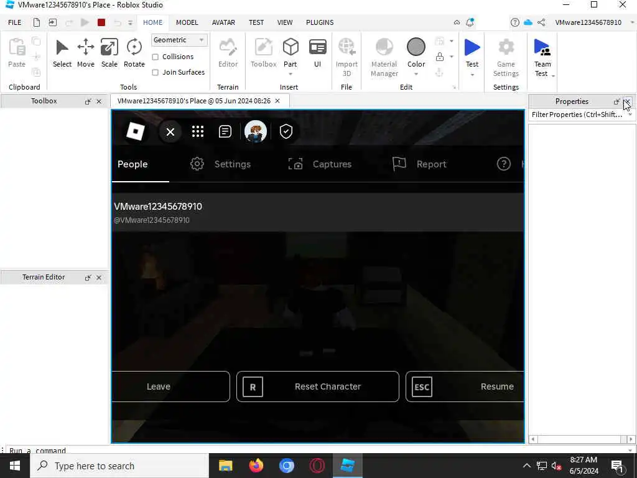637x478 pixels.
Task: Expand the Team Test dropdown arrow
Action: 553,75
